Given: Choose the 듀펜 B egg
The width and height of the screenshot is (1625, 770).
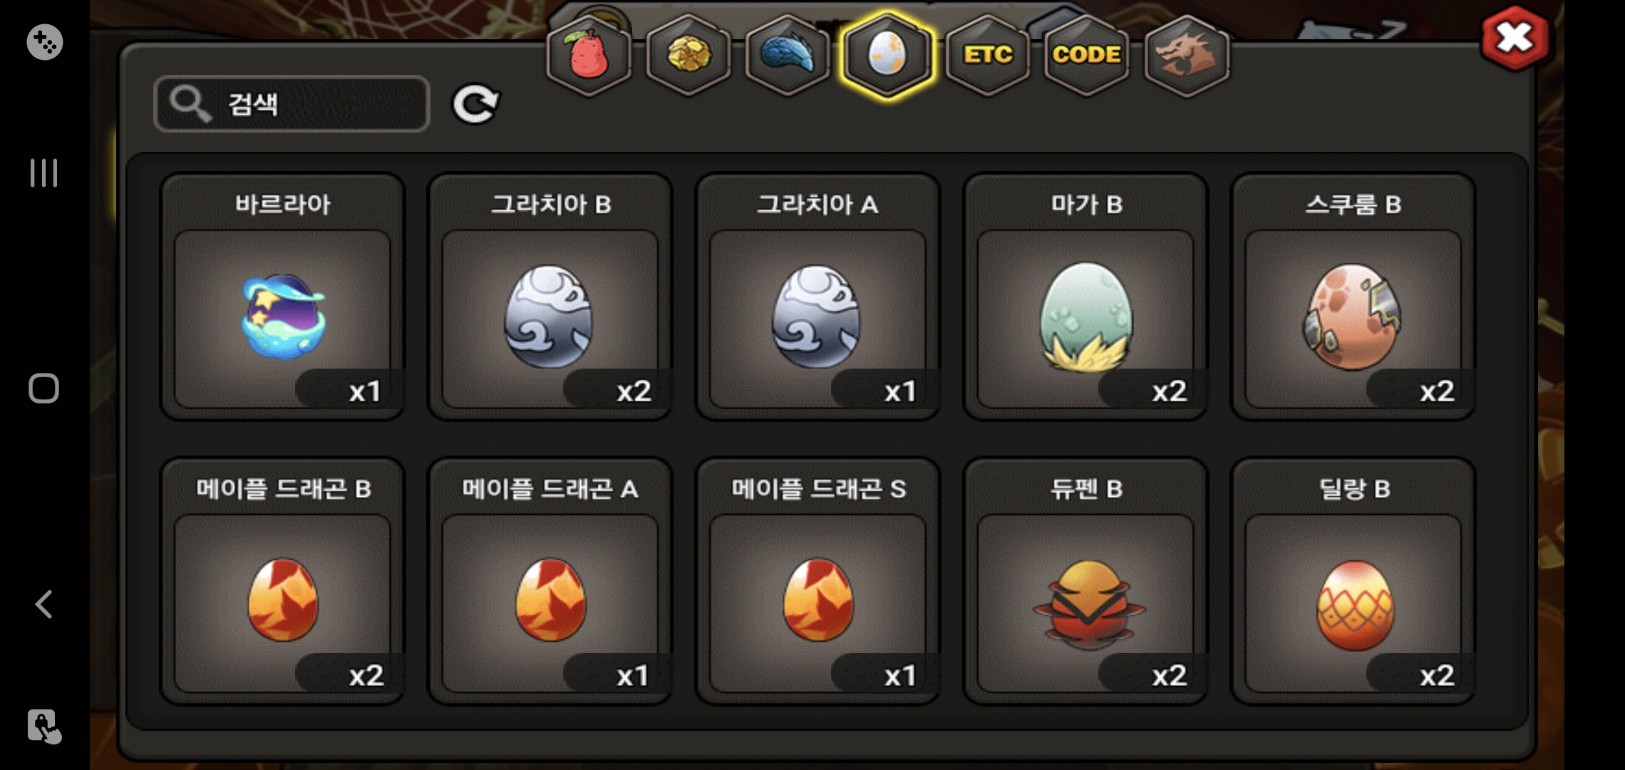Looking at the screenshot, I should 1085,581.
